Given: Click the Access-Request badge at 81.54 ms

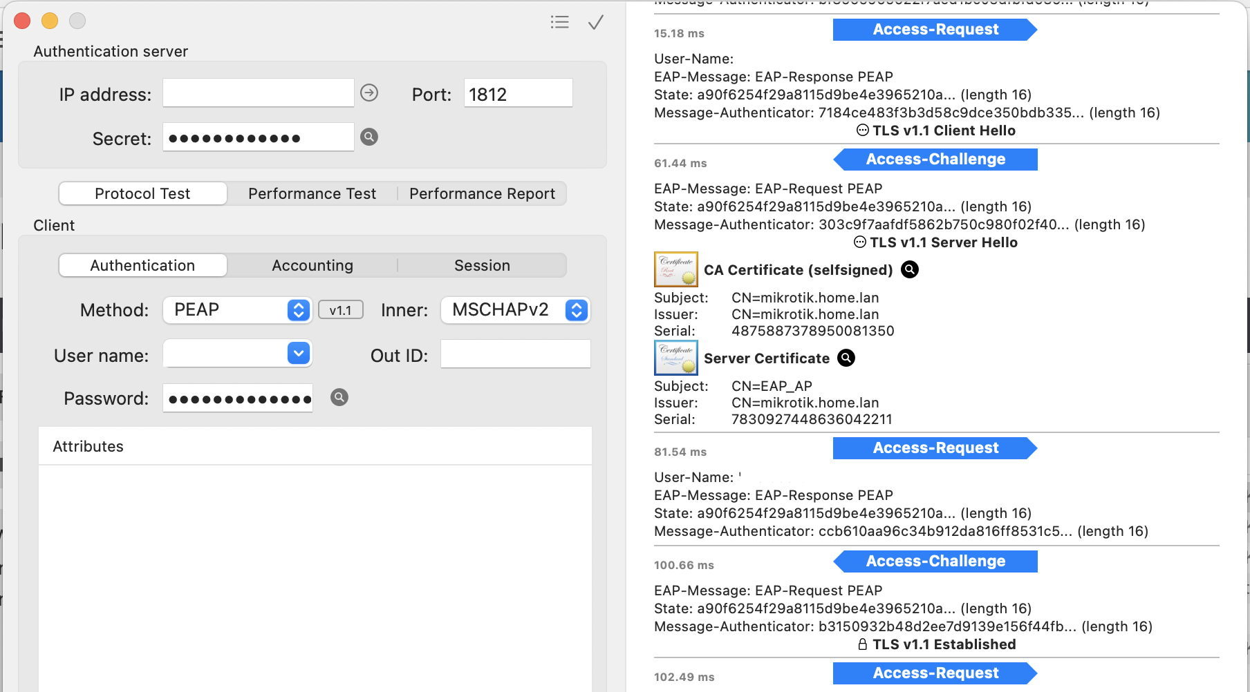Looking at the screenshot, I should 935,448.
